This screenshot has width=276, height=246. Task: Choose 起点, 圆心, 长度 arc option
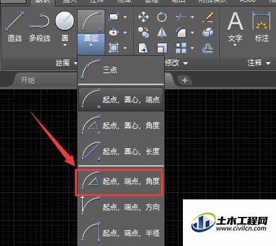point(121,151)
